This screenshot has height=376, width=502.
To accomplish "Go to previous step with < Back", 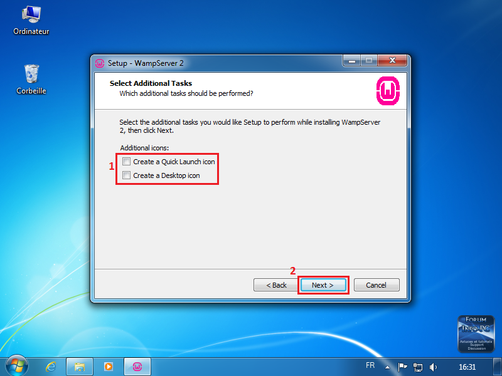I will pos(276,285).
